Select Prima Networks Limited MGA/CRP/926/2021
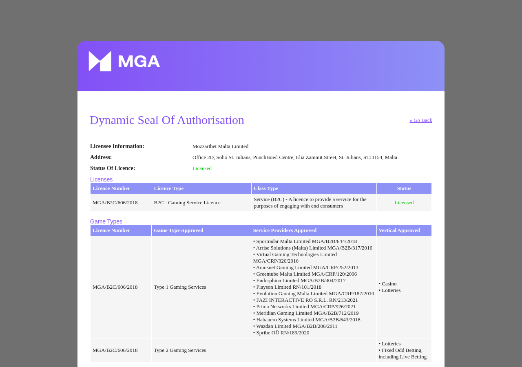The height and width of the screenshot is (367, 522). coord(305,307)
